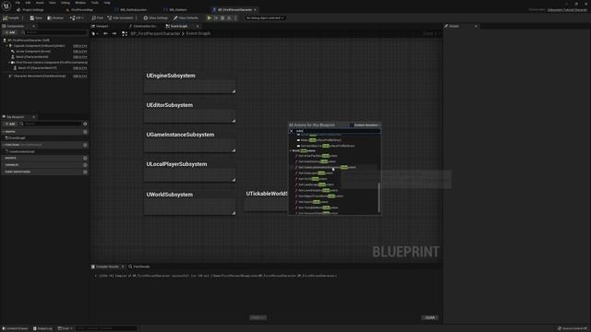Image resolution: width=591 pixels, height=332 pixels.
Task: Start play with the green Play button
Action: tap(210, 18)
